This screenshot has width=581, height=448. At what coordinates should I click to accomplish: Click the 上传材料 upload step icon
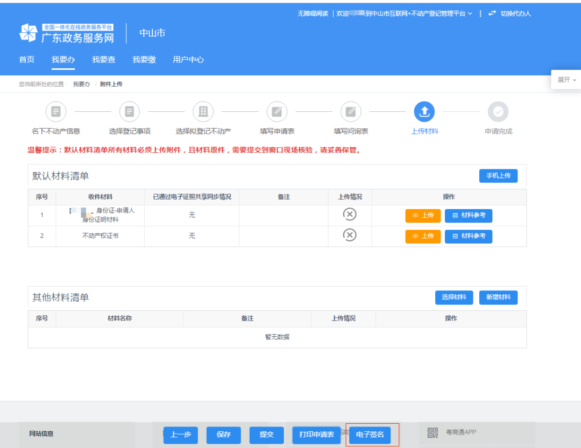tap(424, 111)
